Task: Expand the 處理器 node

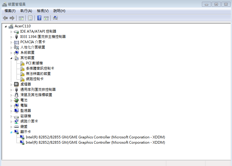Action: pyautogui.click(x=11, y=85)
